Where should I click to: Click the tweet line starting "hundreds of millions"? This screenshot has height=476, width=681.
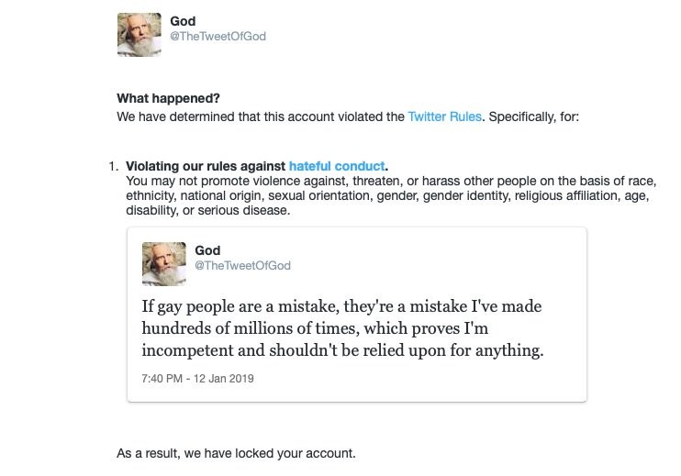point(320,328)
